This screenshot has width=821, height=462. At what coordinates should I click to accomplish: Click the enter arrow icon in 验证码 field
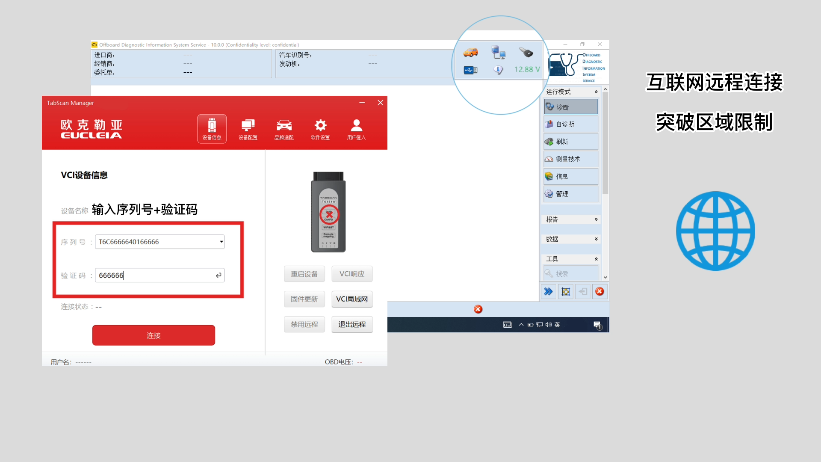[x=219, y=275]
